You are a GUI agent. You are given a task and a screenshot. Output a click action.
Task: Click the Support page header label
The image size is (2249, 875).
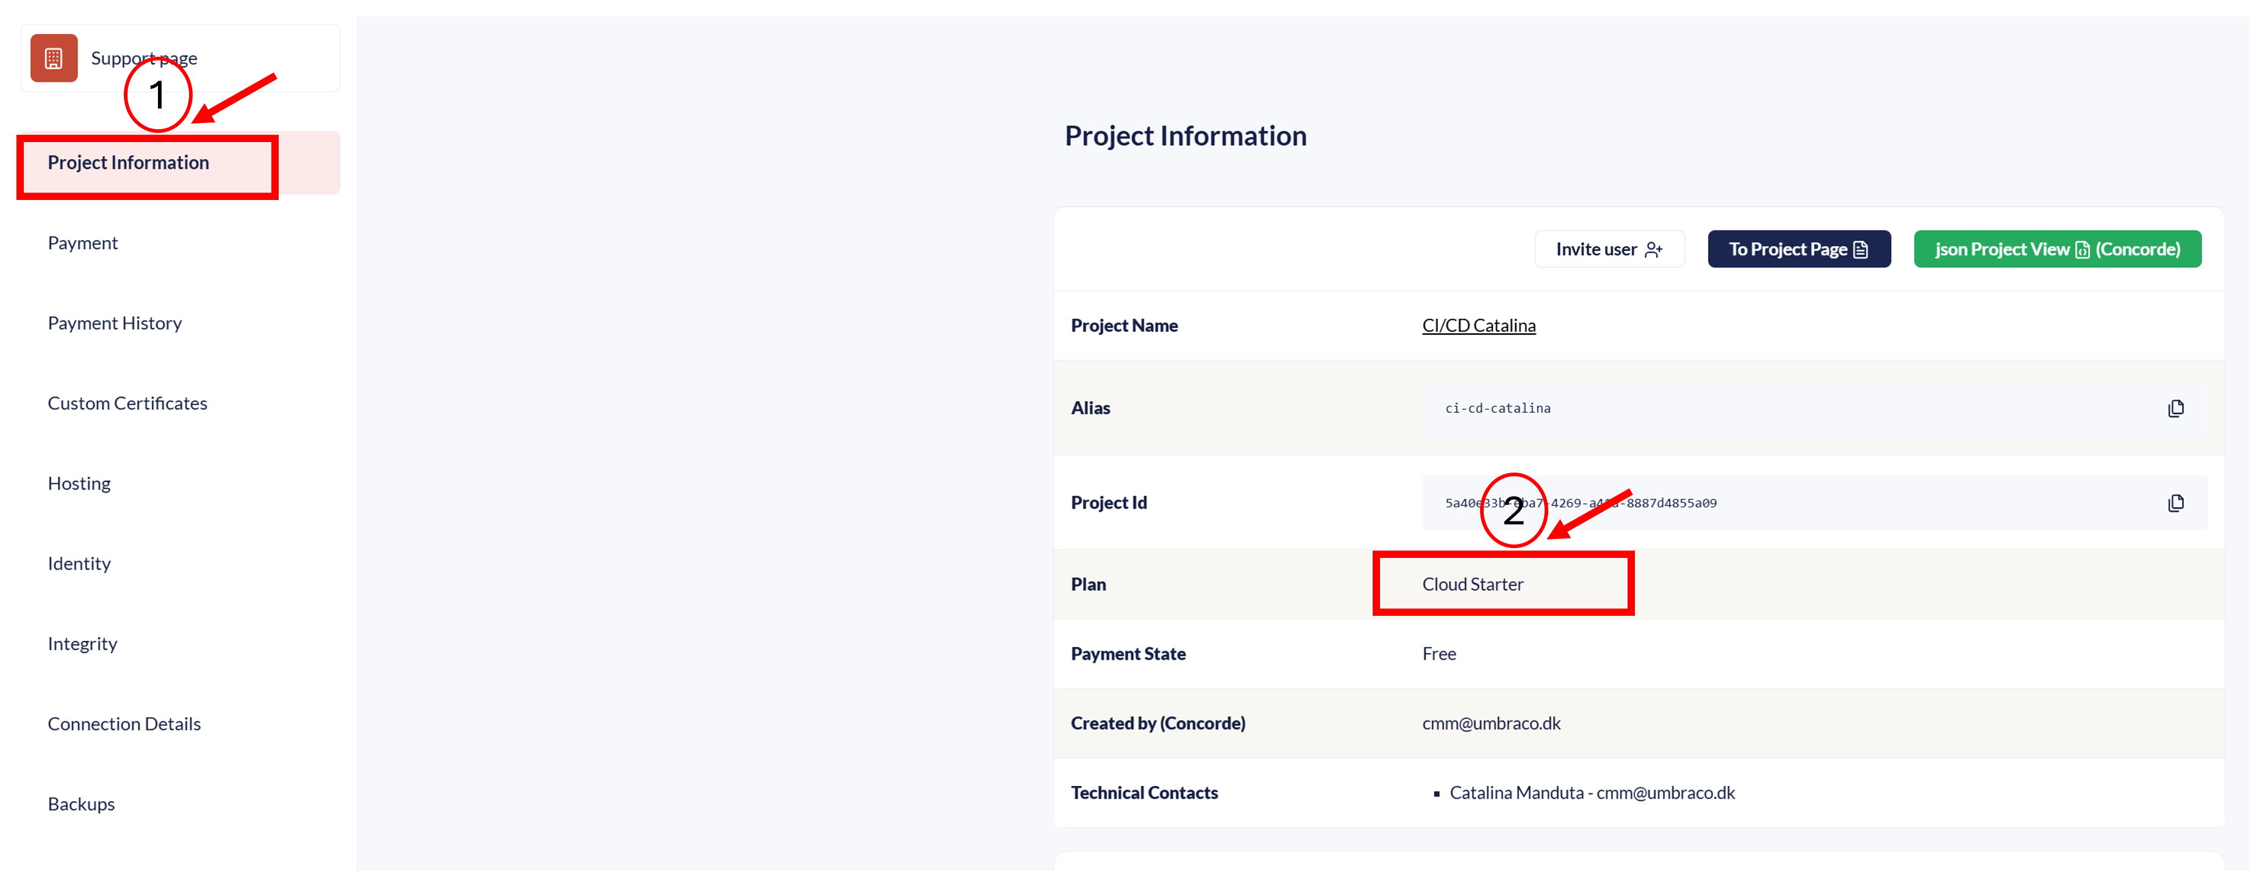pos(144,59)
